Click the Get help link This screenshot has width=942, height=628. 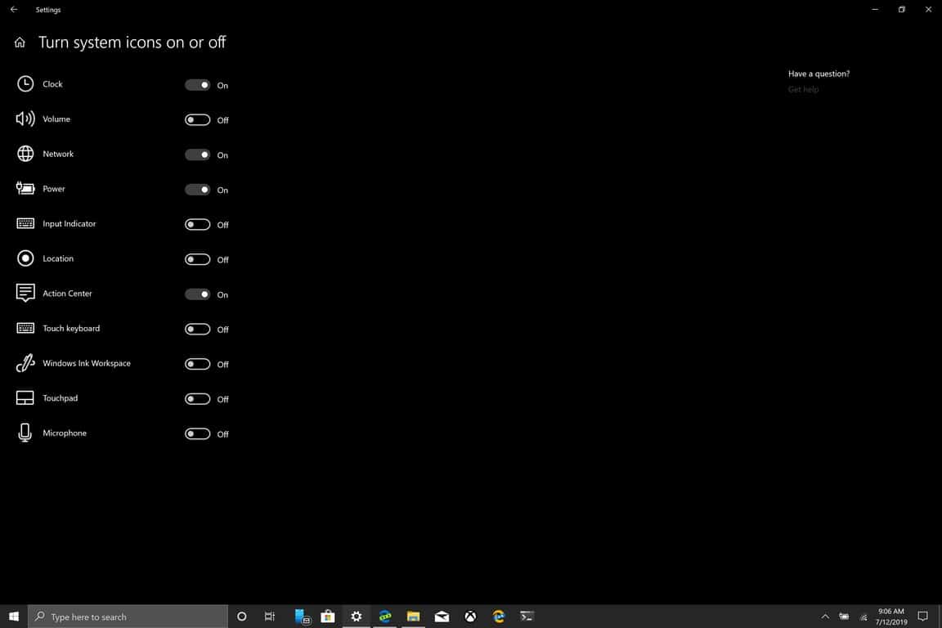[x=803, y=89]
